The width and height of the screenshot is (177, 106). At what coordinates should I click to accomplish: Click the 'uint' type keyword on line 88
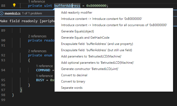(x=48, y=6)
